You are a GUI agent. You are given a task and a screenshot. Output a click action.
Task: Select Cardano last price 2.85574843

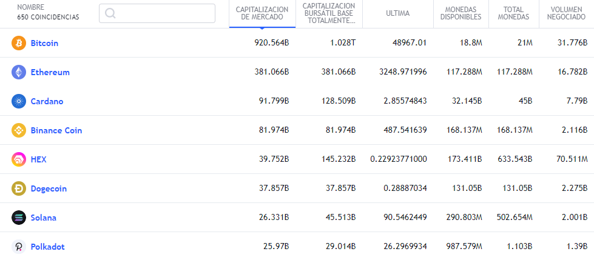(405, 101)
